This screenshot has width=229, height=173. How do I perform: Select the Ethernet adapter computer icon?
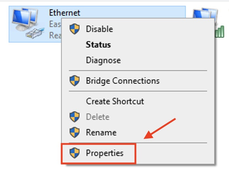pos(25,19)
